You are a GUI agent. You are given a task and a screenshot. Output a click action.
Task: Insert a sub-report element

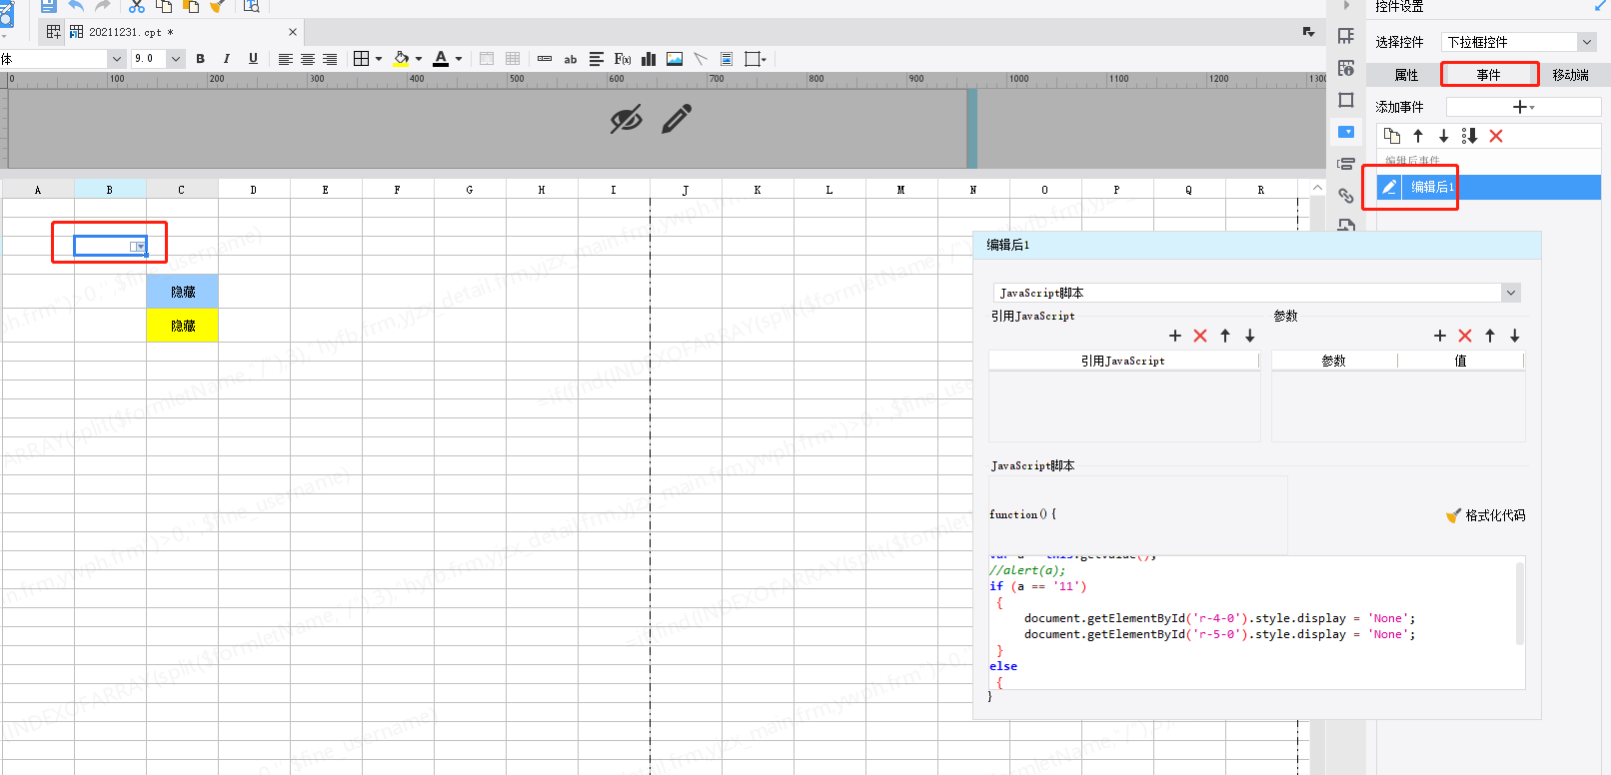pyautogui.click(x=727, y=59)
